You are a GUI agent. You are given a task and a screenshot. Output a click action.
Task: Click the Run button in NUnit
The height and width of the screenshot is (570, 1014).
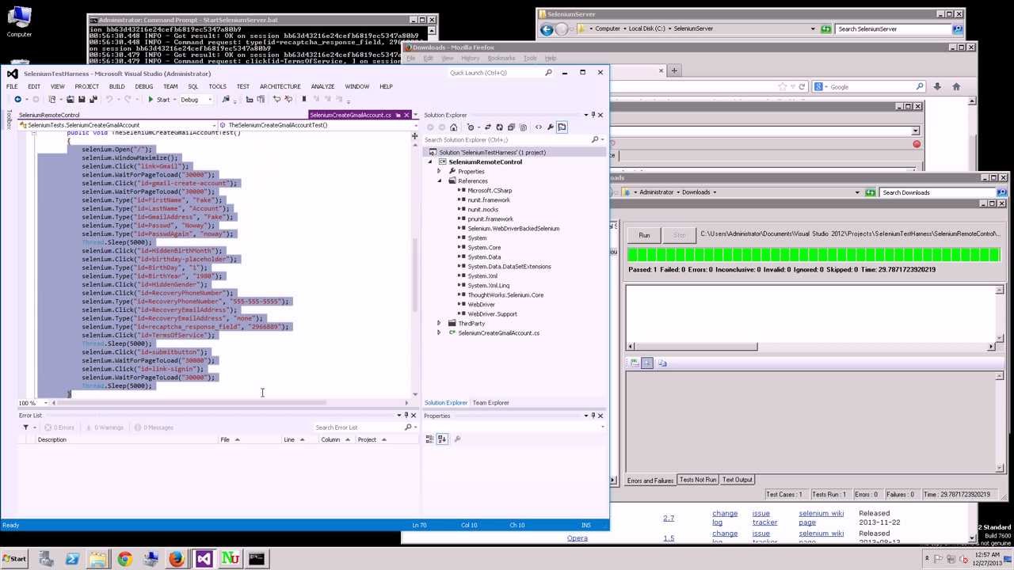[644, 235]
